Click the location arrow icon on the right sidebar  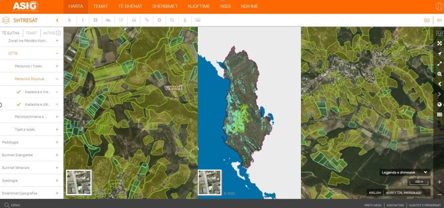(x=439, y=54)
